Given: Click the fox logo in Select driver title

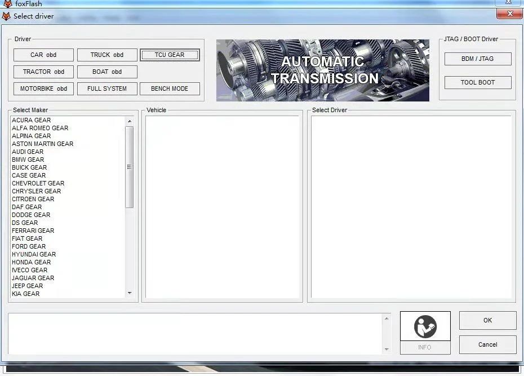Looking at the screenshot, I should click(6, 16).
